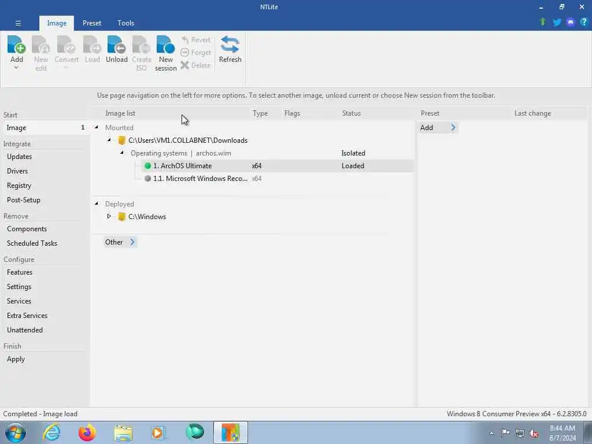Open the Drivers page in sidebar
The width and height of the screenshot is (592, 444).
pos(17,171)
